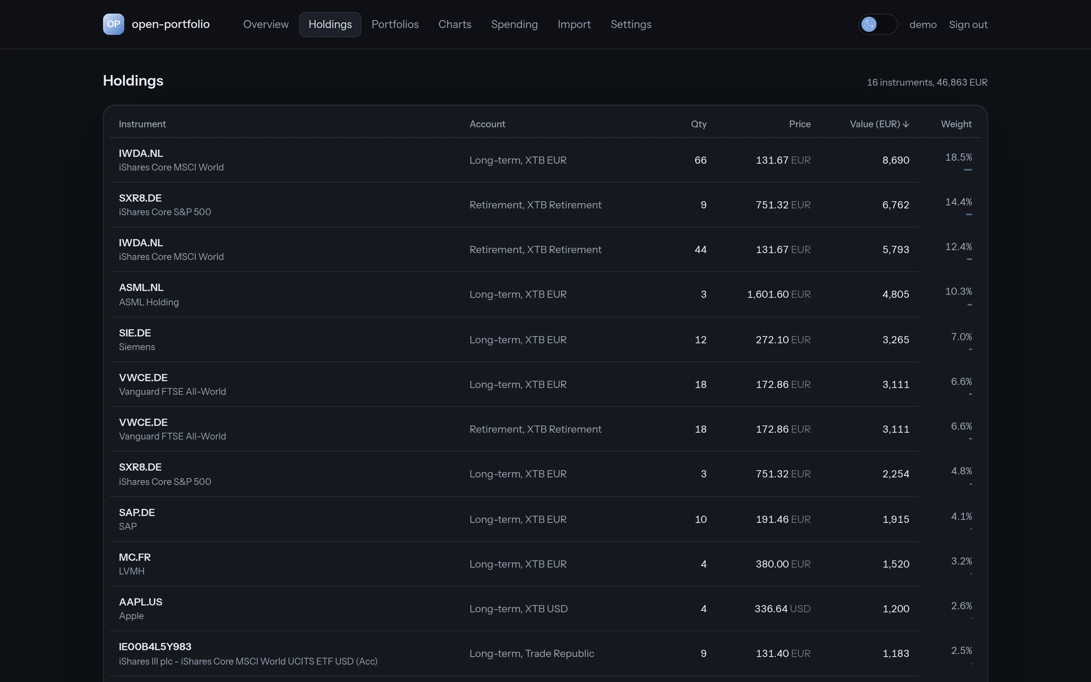Screen dimensions: 1091x682
Task: Click Sign out
Action: pyautogui.click(x=968, y=25)
